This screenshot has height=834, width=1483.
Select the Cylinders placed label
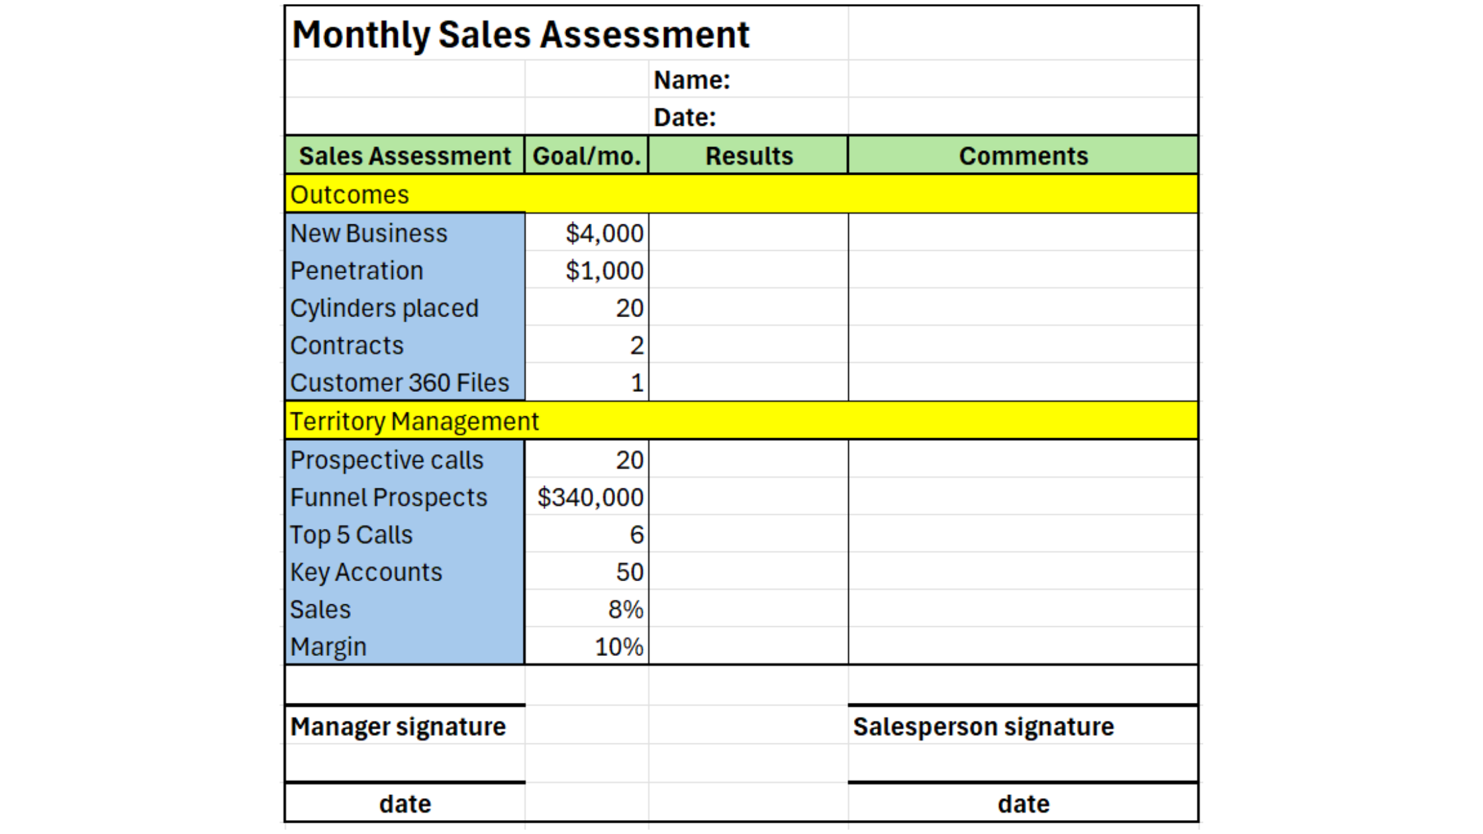405,308
